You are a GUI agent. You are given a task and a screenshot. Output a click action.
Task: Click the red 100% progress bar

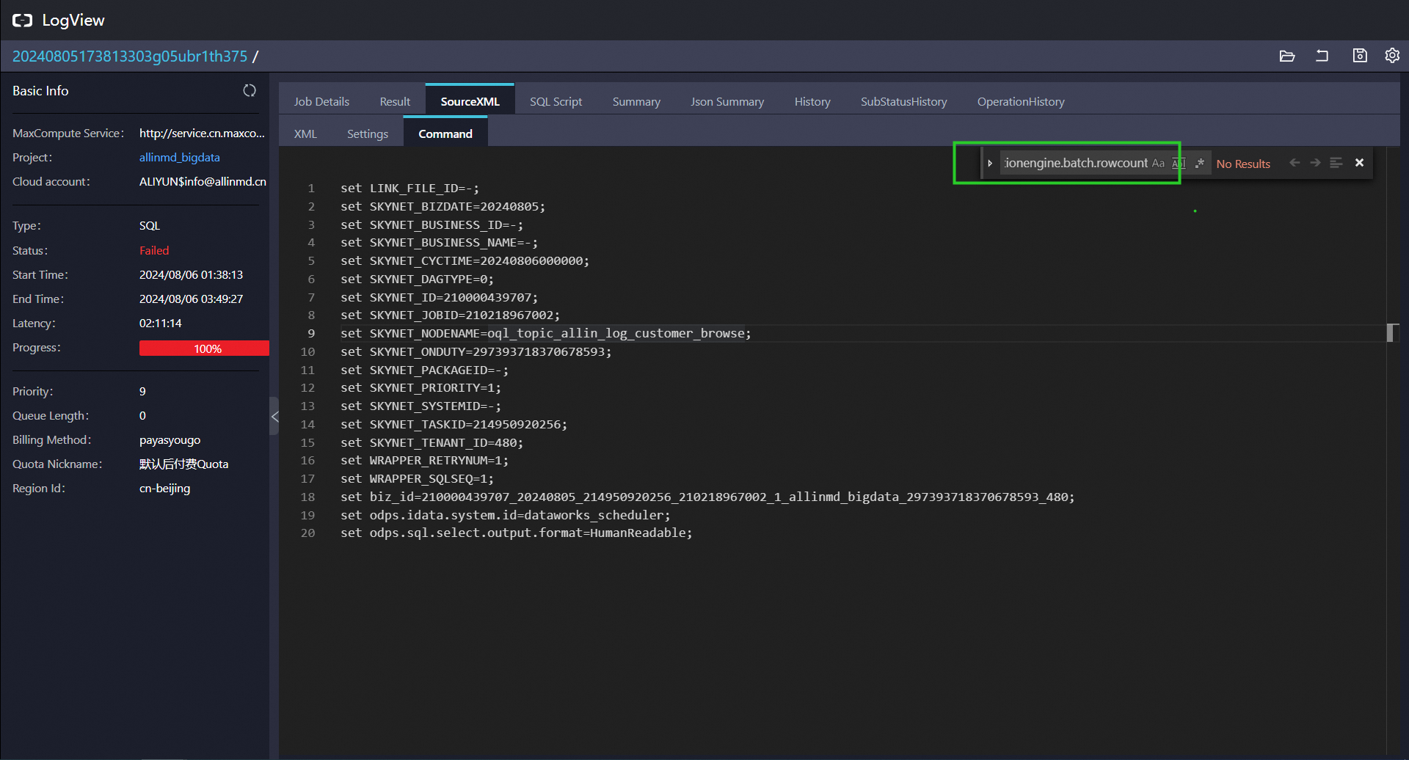pos(204,348)
